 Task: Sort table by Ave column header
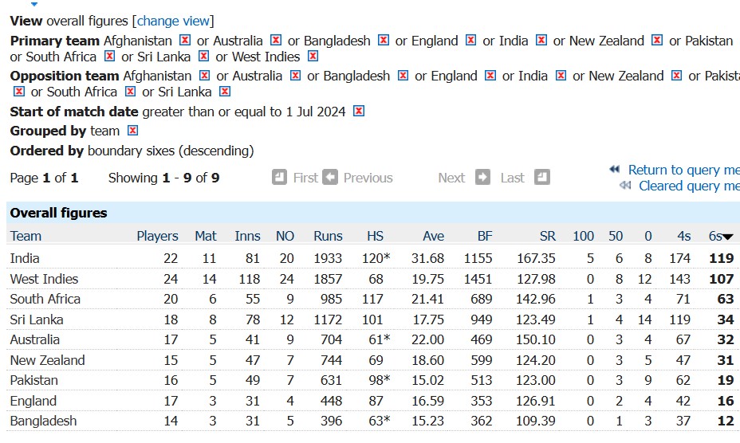pos(433,236)
